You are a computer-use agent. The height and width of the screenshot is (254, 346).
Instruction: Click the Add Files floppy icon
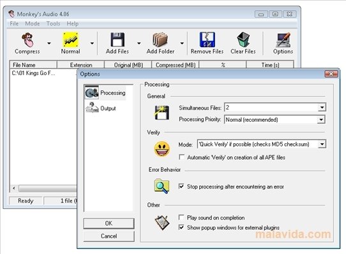pyautogui.click(x=117, y=40)
